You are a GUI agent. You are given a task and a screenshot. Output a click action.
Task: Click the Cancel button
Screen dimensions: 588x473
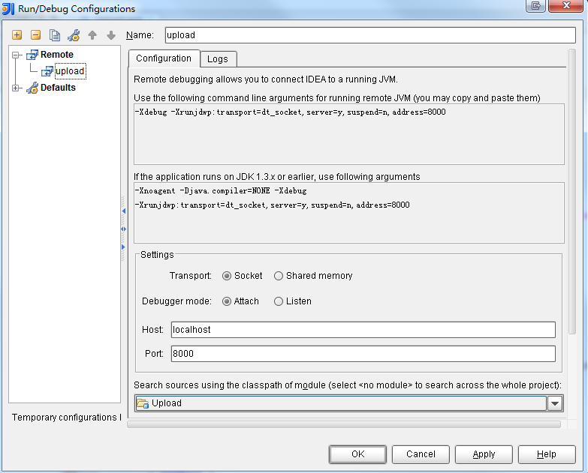[x=421, y=454]
